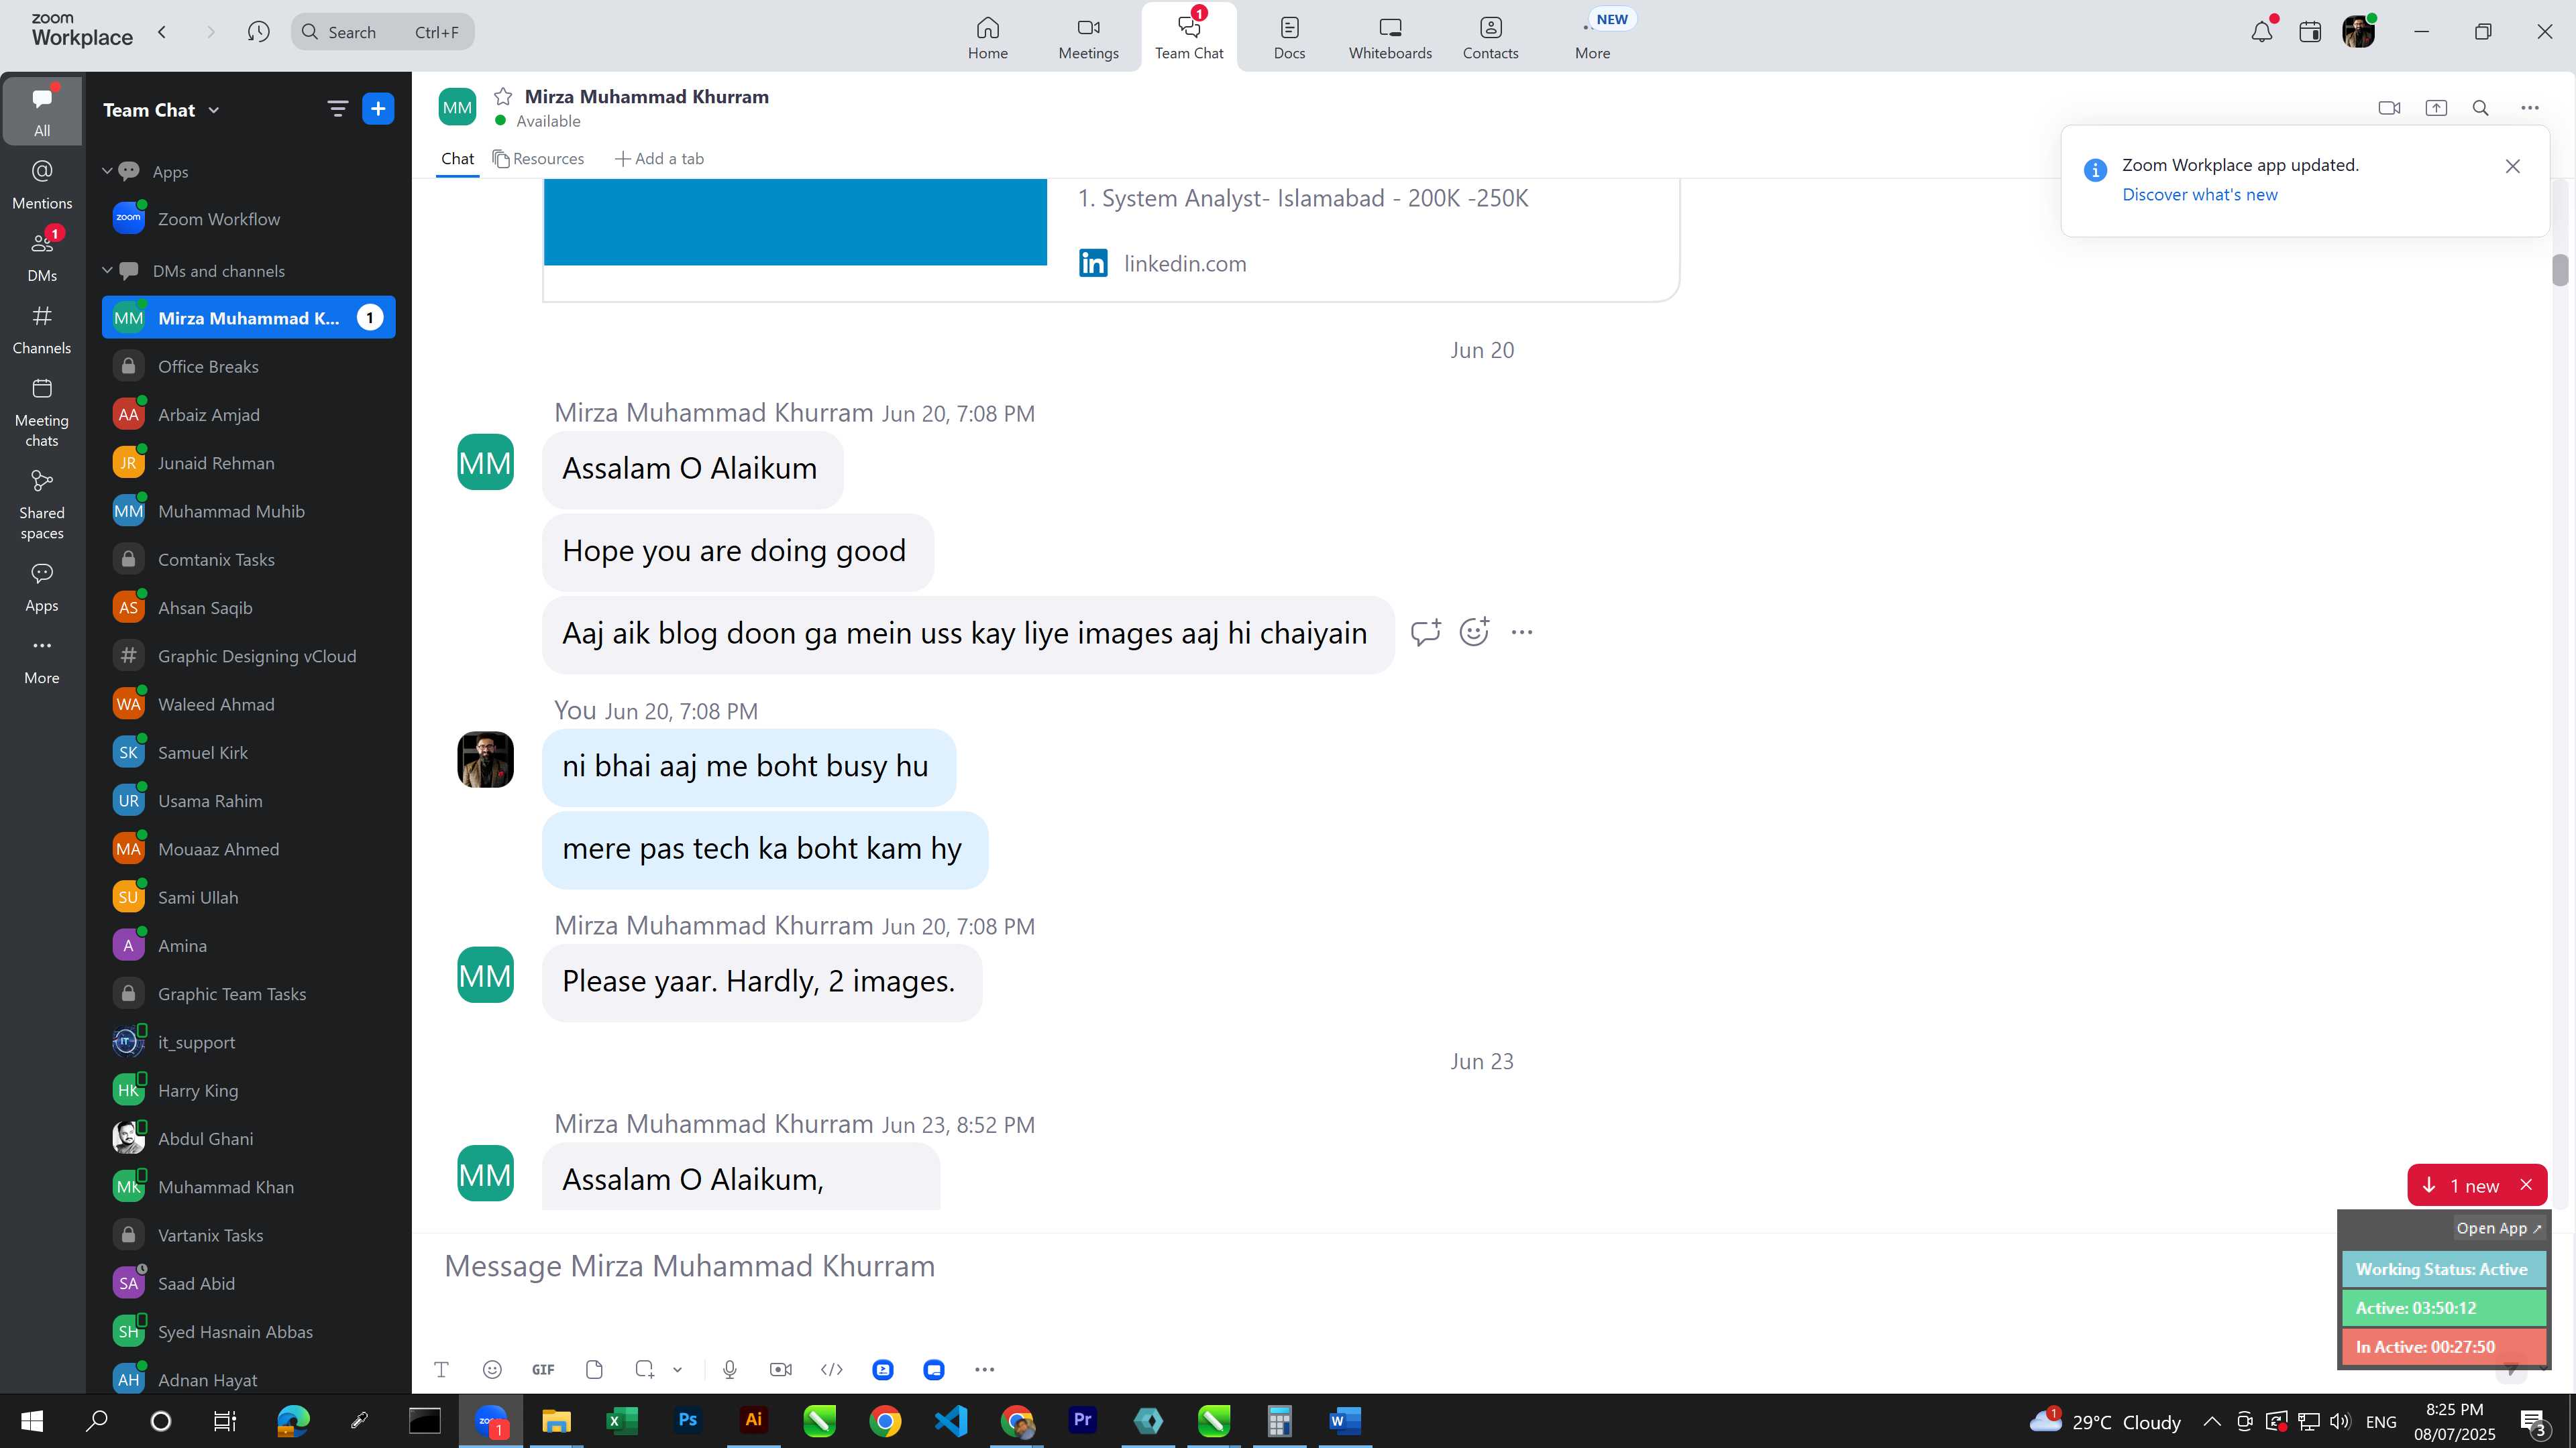This screenshot has width=2576, height=1448.
Task: Open chat with Arbaiz Amjad
Action: [248, 415]
